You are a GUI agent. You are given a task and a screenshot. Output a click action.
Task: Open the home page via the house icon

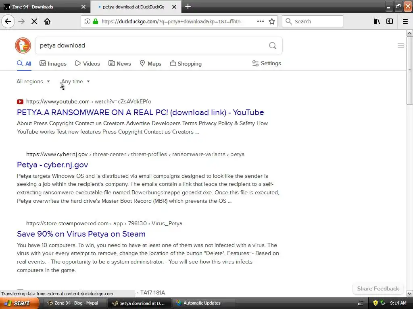pos(47,21)
